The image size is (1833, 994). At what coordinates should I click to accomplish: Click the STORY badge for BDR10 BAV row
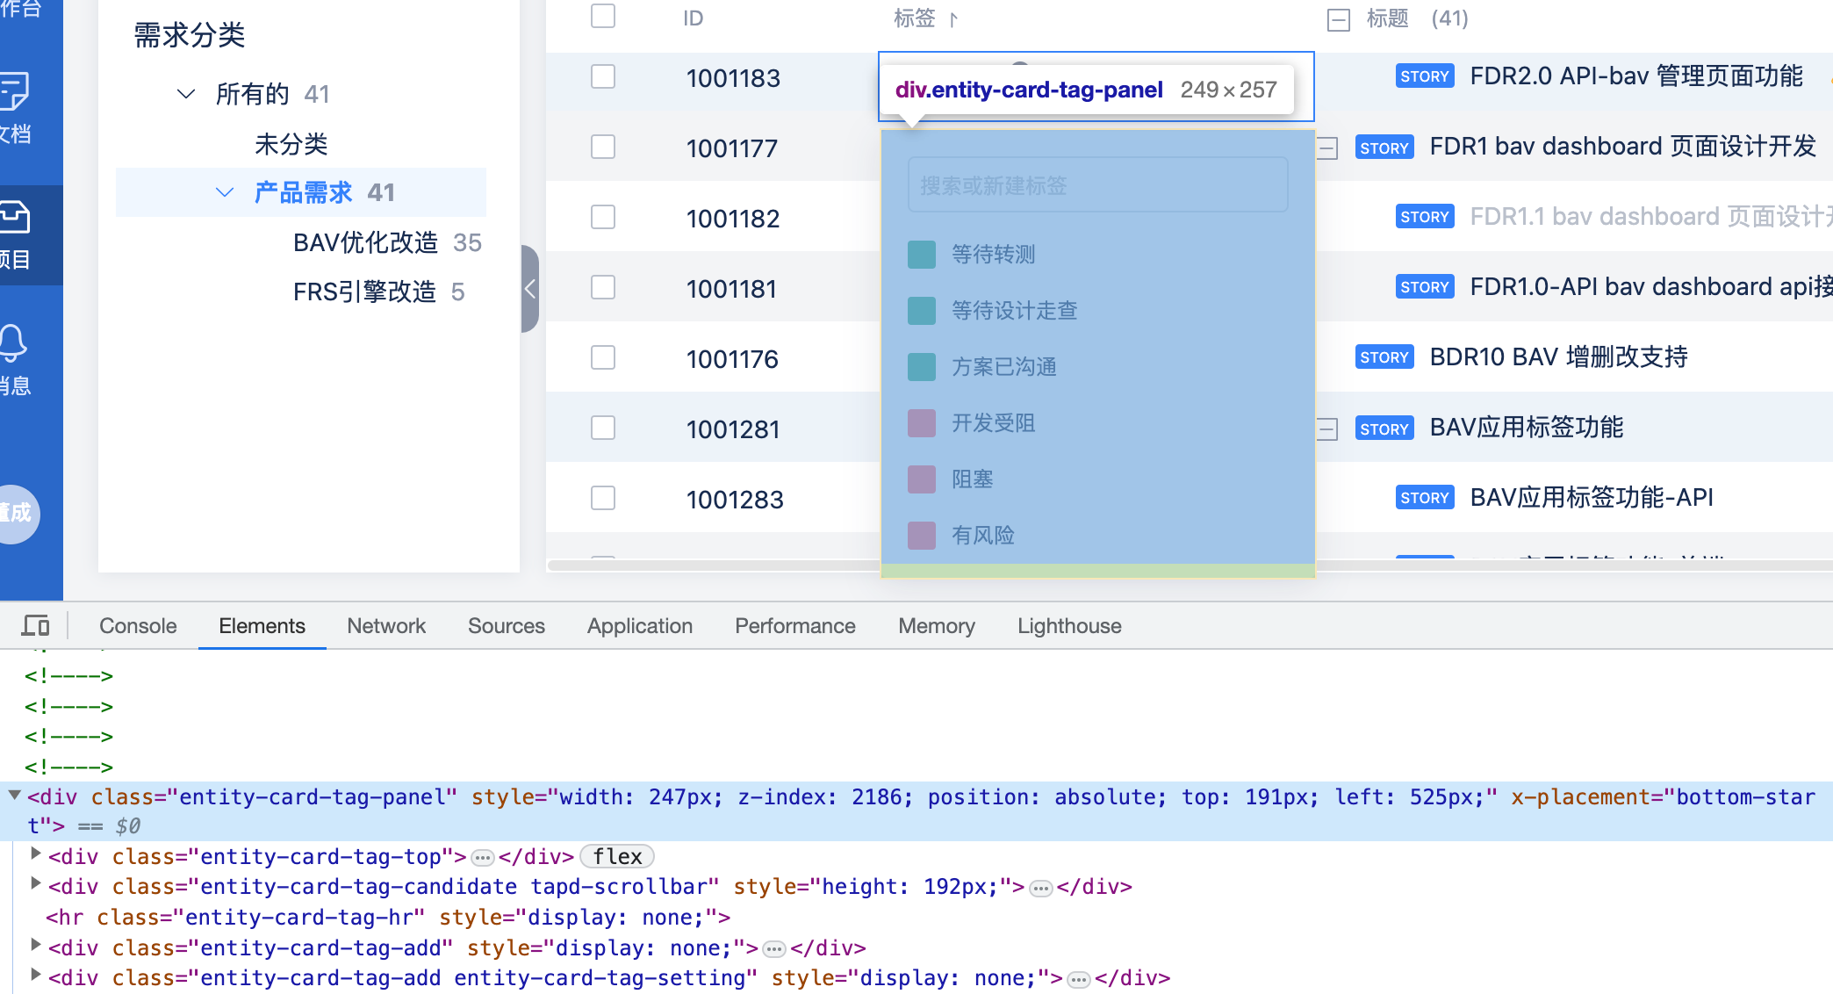(x=1384, y=357)
